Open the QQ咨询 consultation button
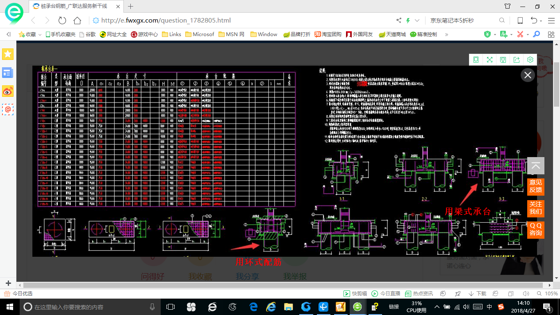Viewport: 560px width, 315px height. (536, 230)
